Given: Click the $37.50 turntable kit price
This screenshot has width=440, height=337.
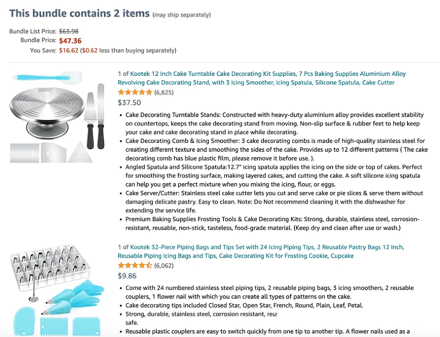Looking at the screenshot, I should [130, 102].
